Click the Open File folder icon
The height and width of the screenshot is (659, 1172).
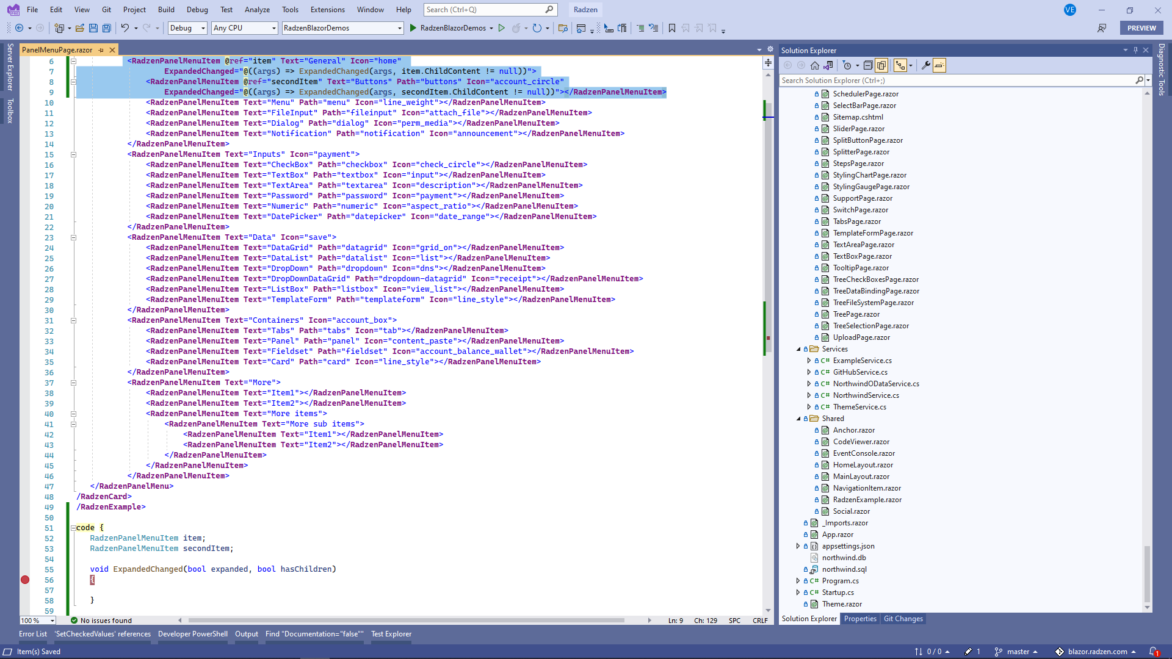tap(79, 28)
